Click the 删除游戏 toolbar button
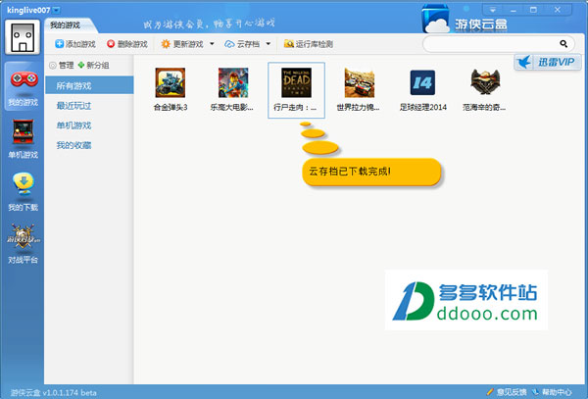588x399 pixels. click(x=127, y=44)
